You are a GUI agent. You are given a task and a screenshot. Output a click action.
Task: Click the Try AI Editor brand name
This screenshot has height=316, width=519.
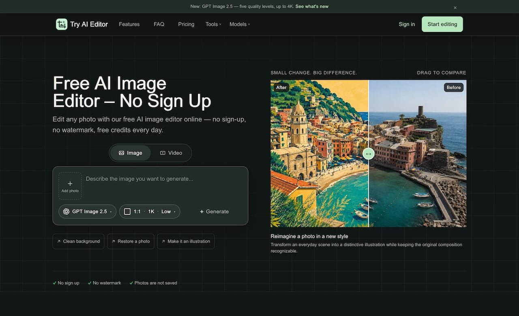point(89,24)
